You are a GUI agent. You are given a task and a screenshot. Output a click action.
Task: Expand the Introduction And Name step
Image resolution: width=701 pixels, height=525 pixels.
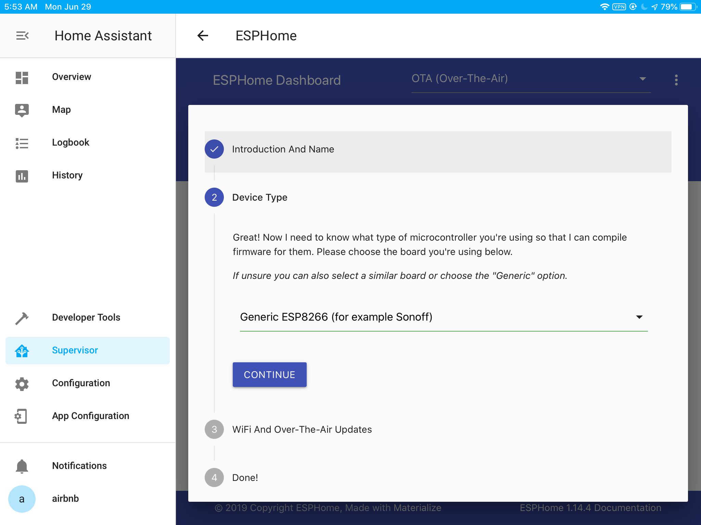click(x=438, y=152)
